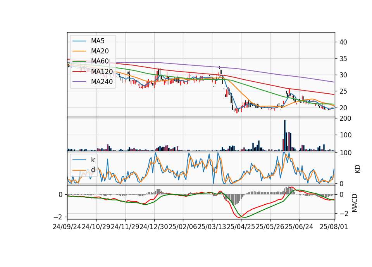The height and width of the screenshot is (267, 372).
Task: Click the 25/04/25 date axis label
Action: 241,227
